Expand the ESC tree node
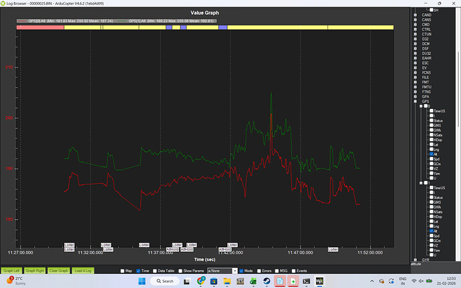Screen dimensions: 461x288 pyautogui.click(x=415, y=63)
